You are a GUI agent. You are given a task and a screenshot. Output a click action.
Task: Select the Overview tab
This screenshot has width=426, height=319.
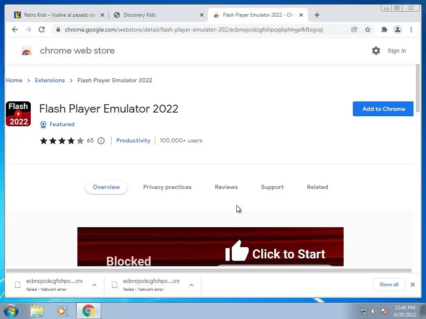[106, 187]
